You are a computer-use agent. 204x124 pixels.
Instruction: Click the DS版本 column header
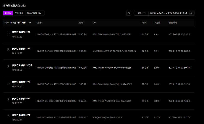(157, 23)
